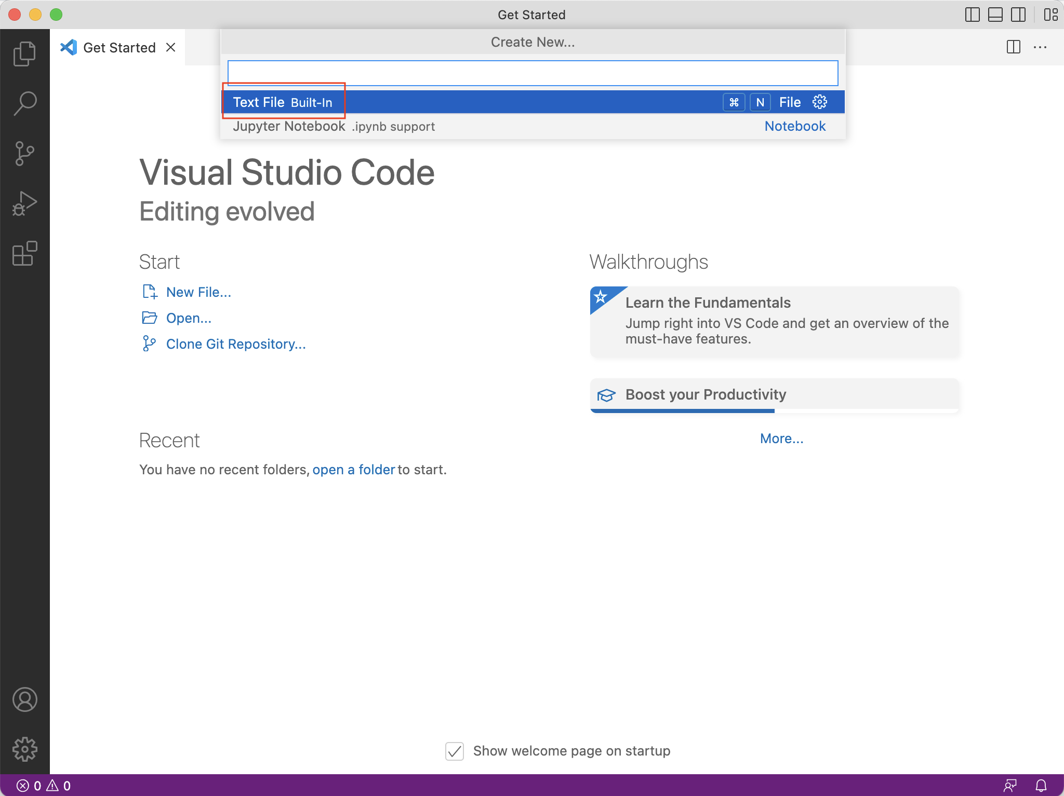
Task: Click the graduation cap icon in walkthroughs
Action: 606,395
